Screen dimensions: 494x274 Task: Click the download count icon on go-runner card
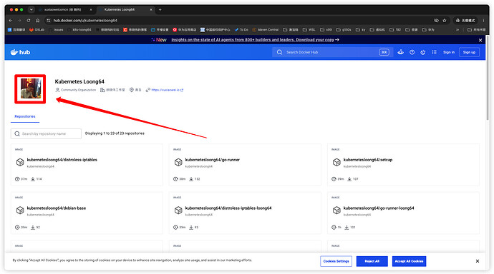point(191,179)
